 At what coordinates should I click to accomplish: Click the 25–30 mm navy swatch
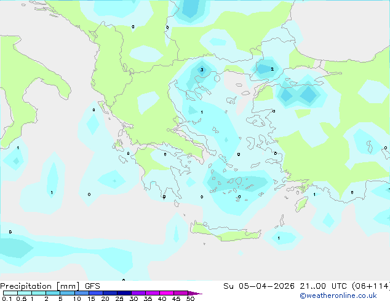coord(124,293)
